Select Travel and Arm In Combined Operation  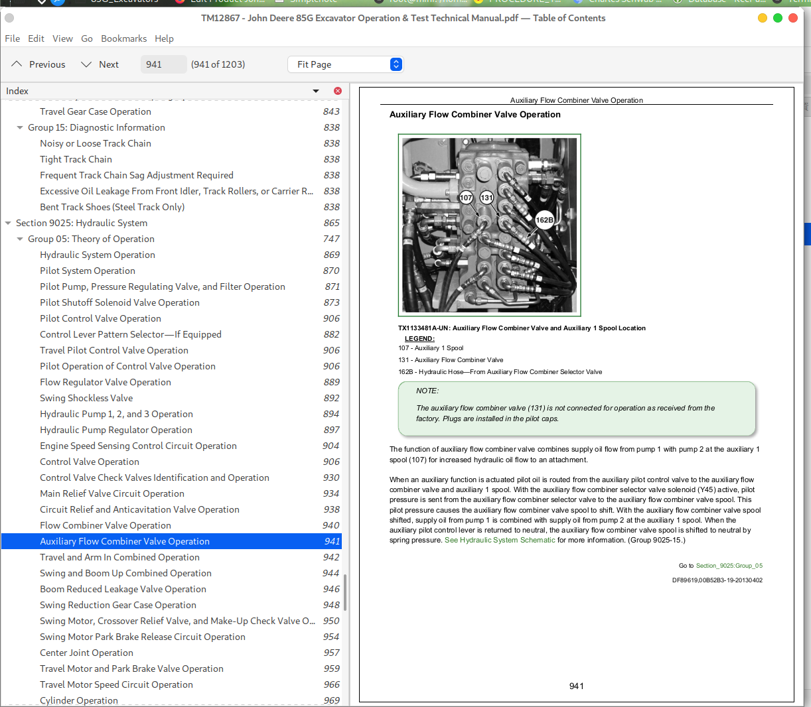[x=119, y=557]
